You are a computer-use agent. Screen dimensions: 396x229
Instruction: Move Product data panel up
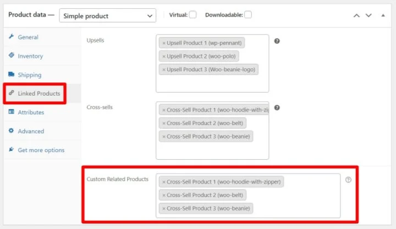coord(356,15)
